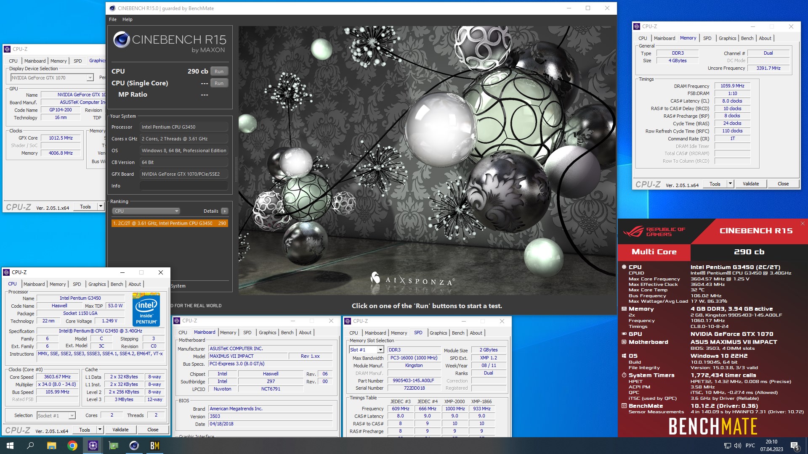Click DRAM Frequency value 1059.9 MHz
Image resolution: width=808 pixels, height=454 pixels.
click(732, 86)
